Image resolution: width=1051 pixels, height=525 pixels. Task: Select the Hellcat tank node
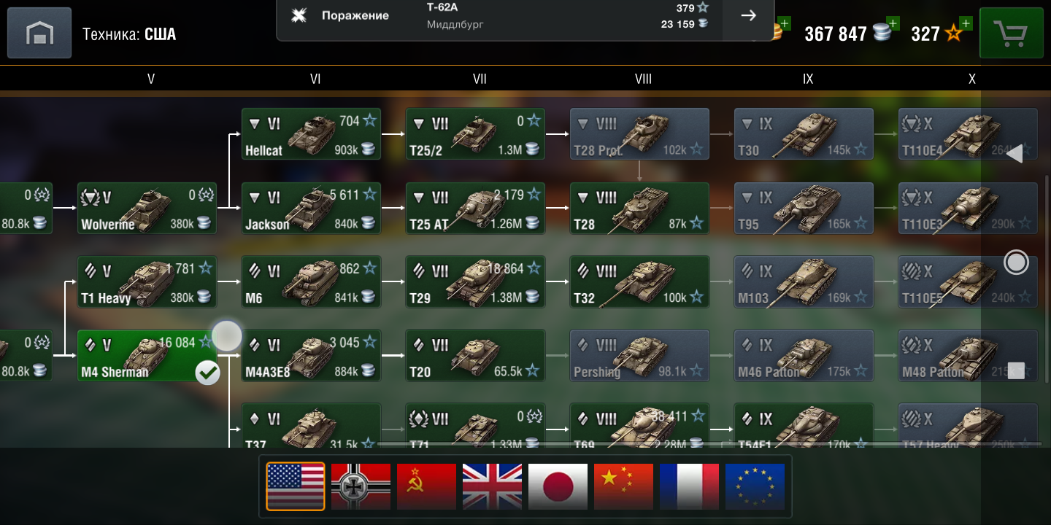(x=311, y=134)
